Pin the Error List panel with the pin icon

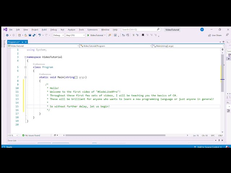[x=219, y=140]
